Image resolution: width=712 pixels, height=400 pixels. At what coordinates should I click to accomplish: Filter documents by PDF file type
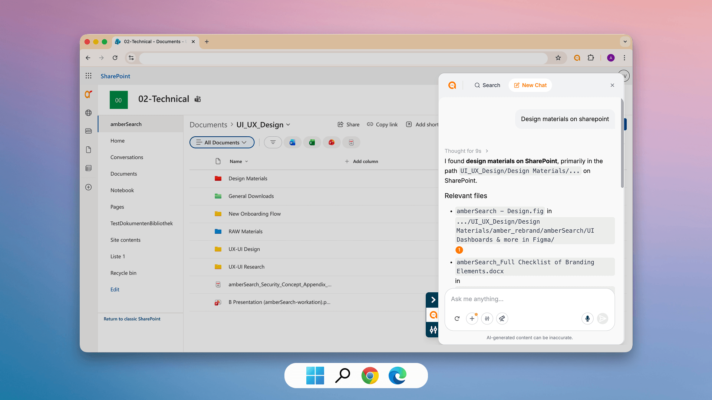point(351,143)
